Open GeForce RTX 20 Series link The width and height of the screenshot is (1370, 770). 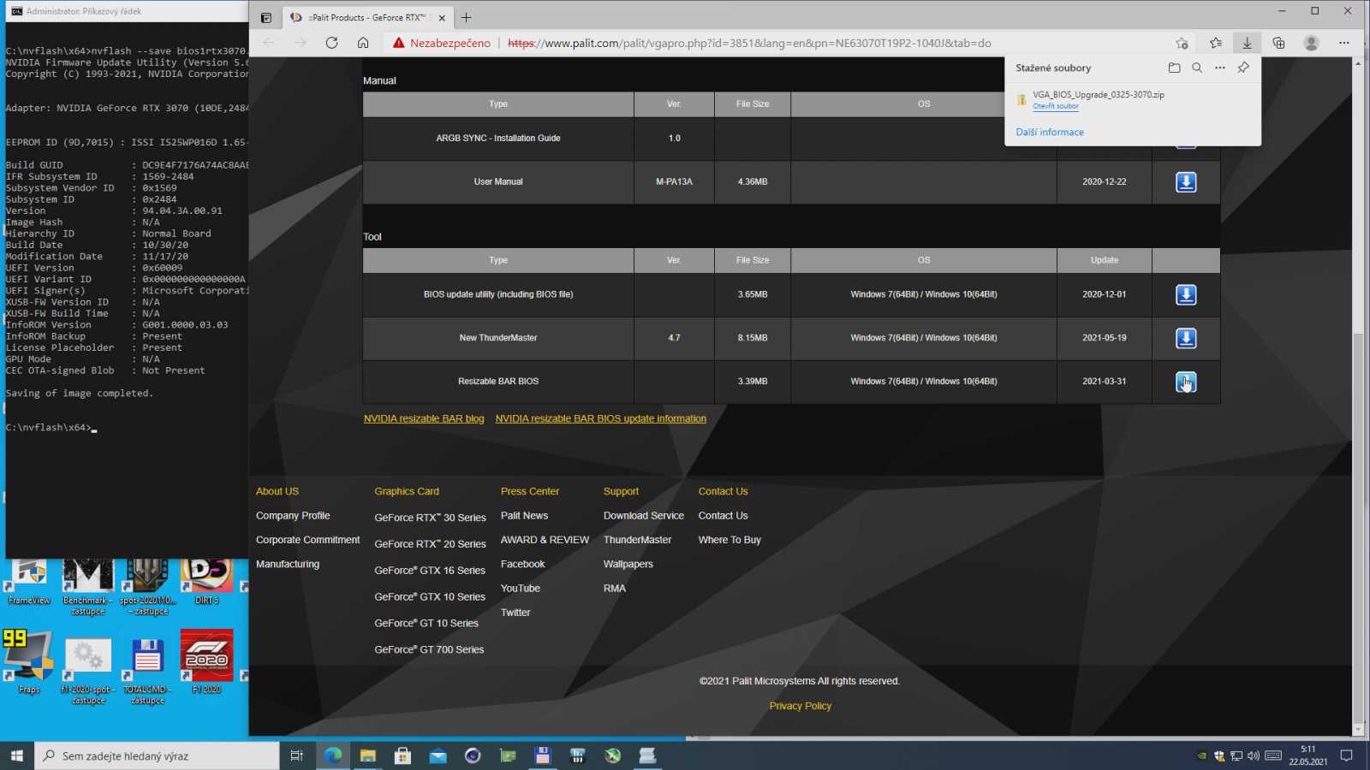(430, 544)
